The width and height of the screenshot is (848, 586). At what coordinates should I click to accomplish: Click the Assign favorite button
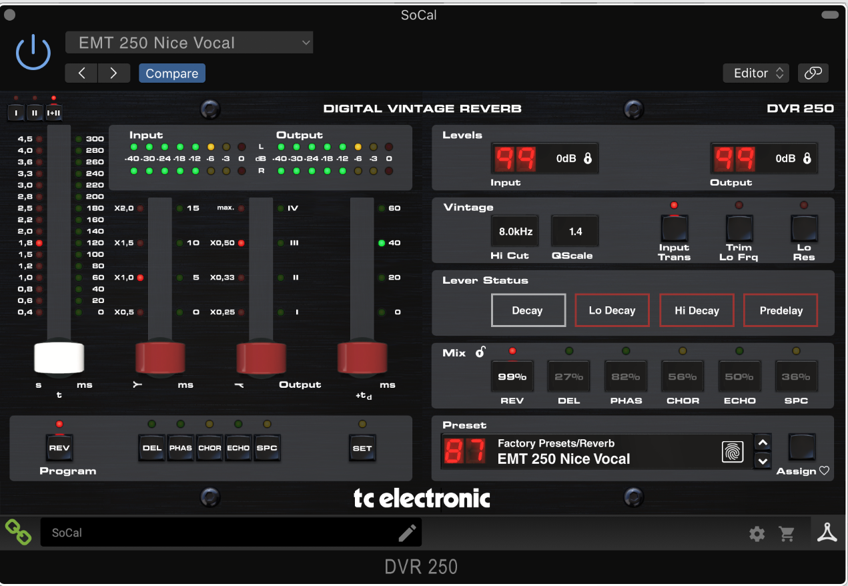click(803, 447)
